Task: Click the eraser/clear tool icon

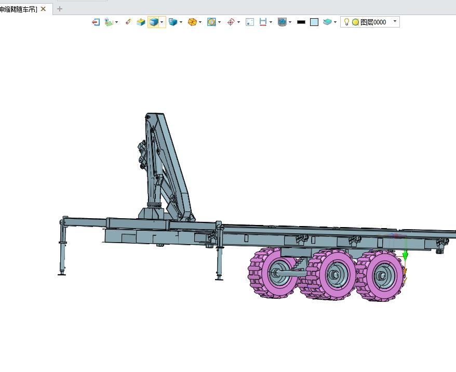Action: tap(128, 22)
